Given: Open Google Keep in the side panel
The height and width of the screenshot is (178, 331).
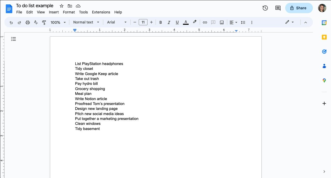Looking at the screenshot, I should 324,37.
